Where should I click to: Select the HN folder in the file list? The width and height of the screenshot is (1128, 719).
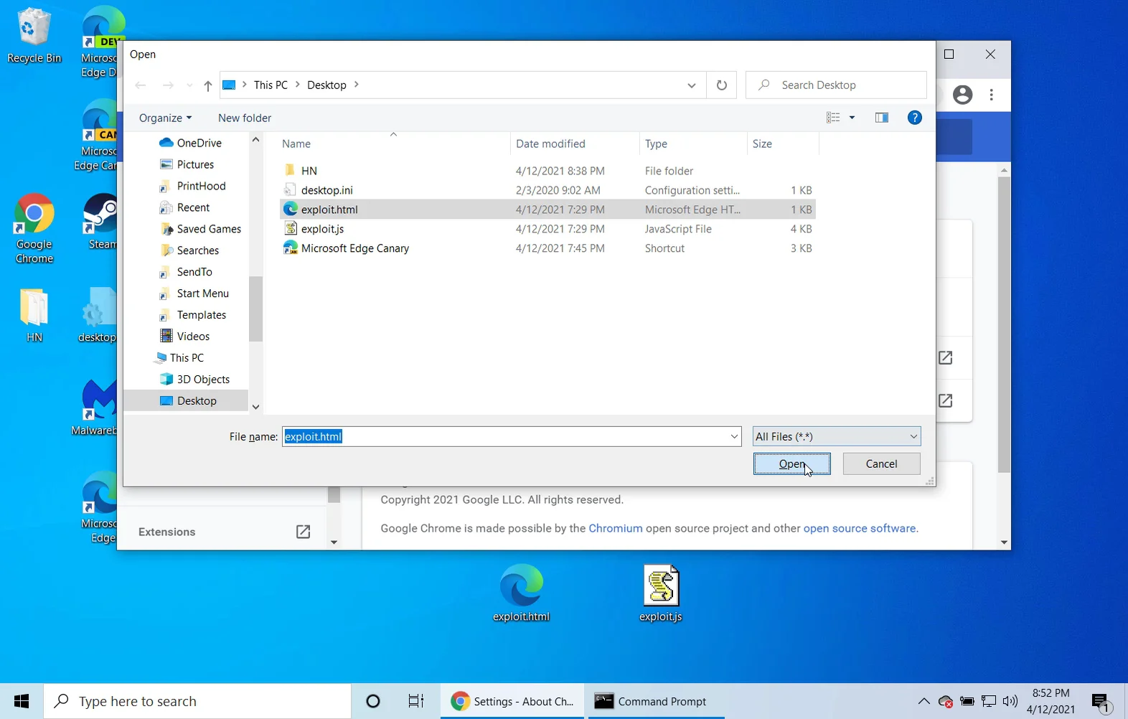(x=548, y=171)
